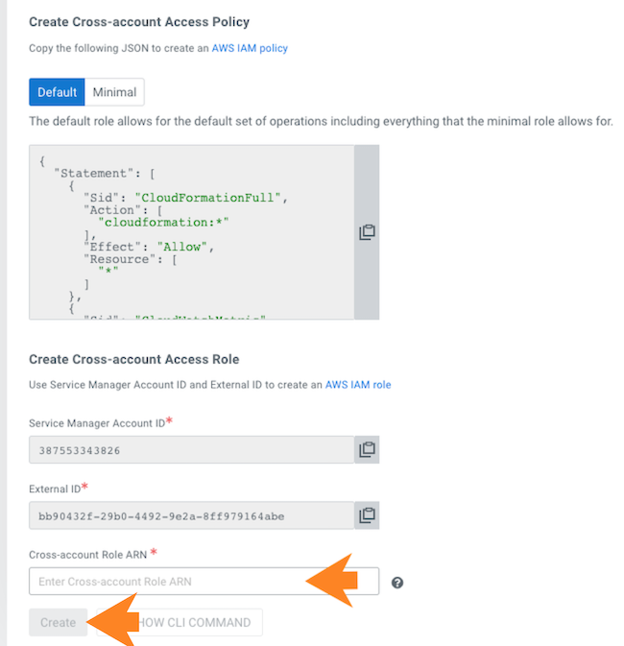Click the Create Cross-account Access Policy heading

139,21
